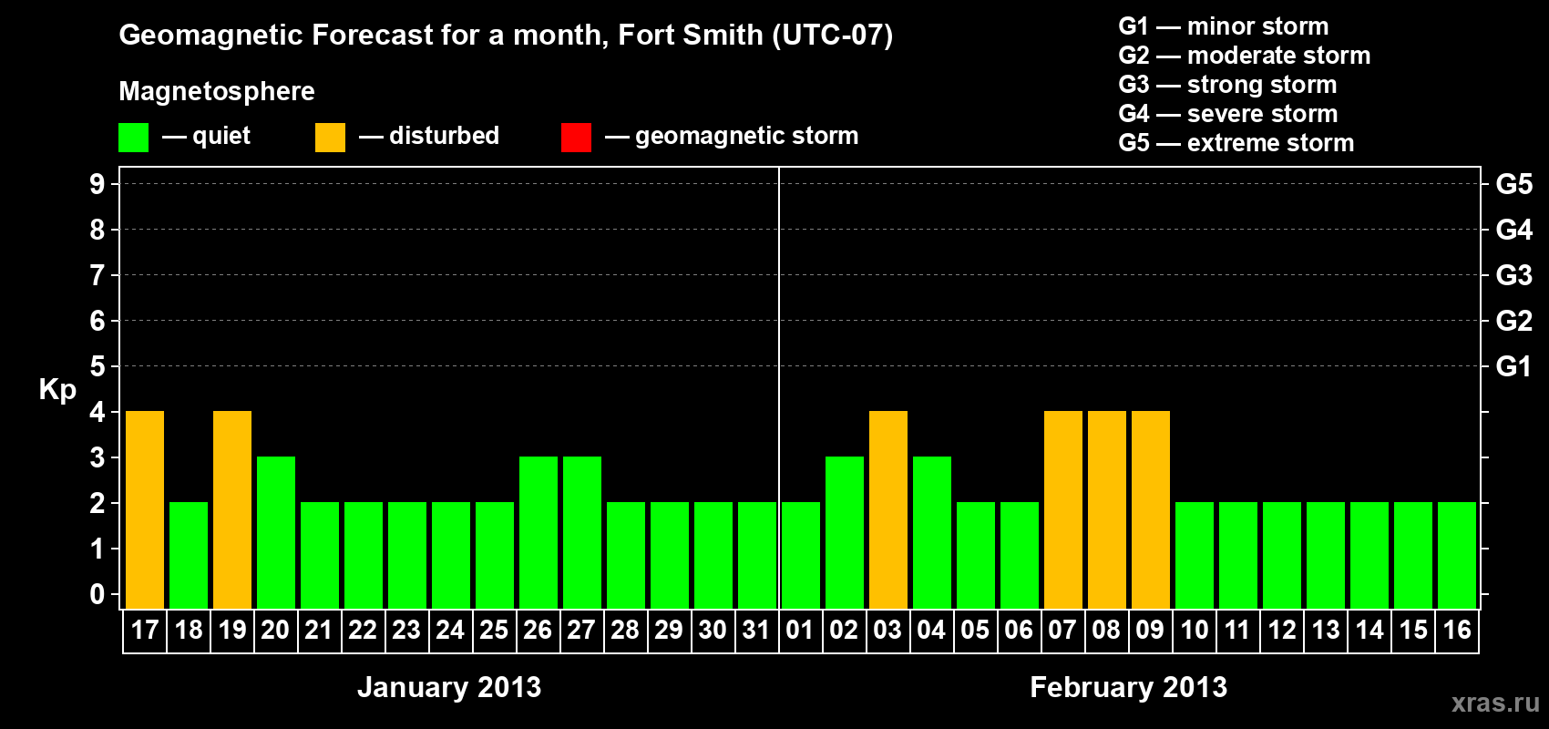1549x729 pixels.
Task: Click the green quiet legend swatch
Action: [x=133, y=138]
